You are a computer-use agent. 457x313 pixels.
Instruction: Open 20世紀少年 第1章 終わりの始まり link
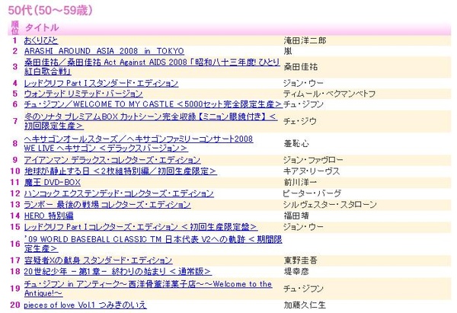[118, 271]
